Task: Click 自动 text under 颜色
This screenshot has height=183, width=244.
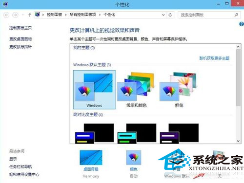Action: pyautogui.click(x=134, y=176)
